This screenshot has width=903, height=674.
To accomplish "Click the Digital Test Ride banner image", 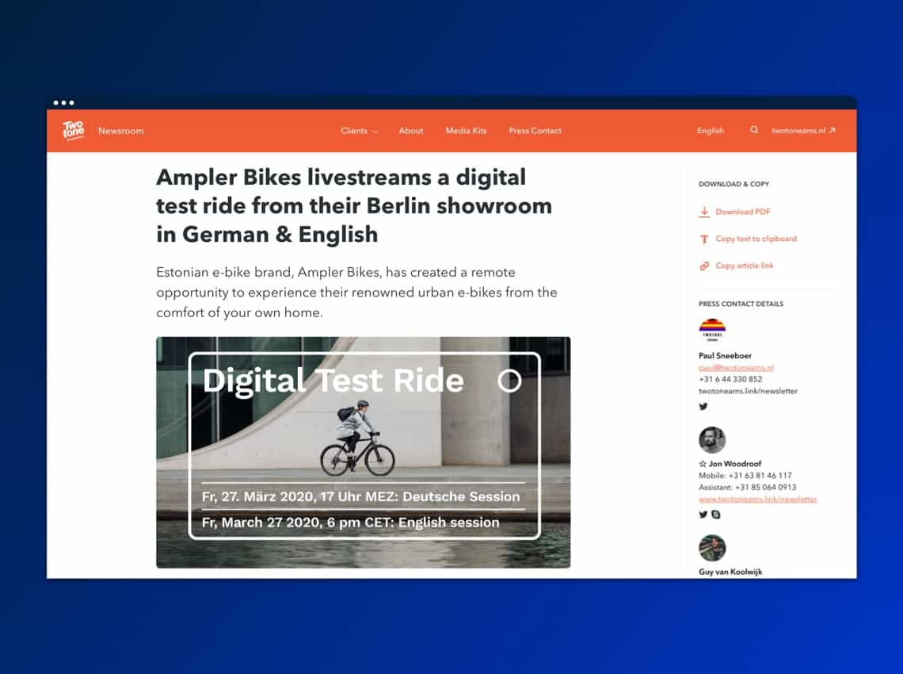I will [363, 452].
